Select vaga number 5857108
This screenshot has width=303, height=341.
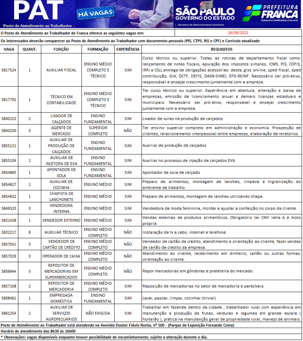pyautogui.click(x=9, y=286)
